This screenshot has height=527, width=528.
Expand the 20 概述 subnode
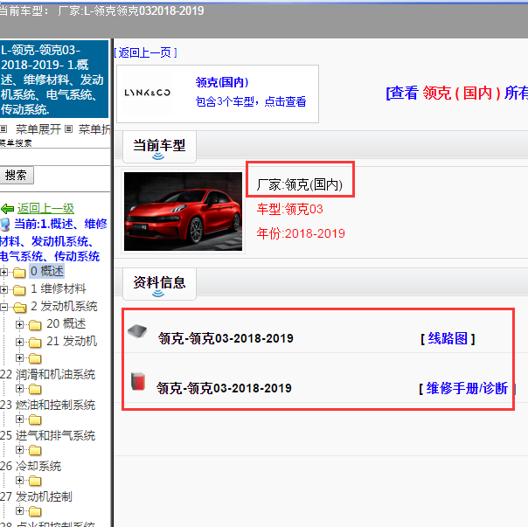coord(19,324)
